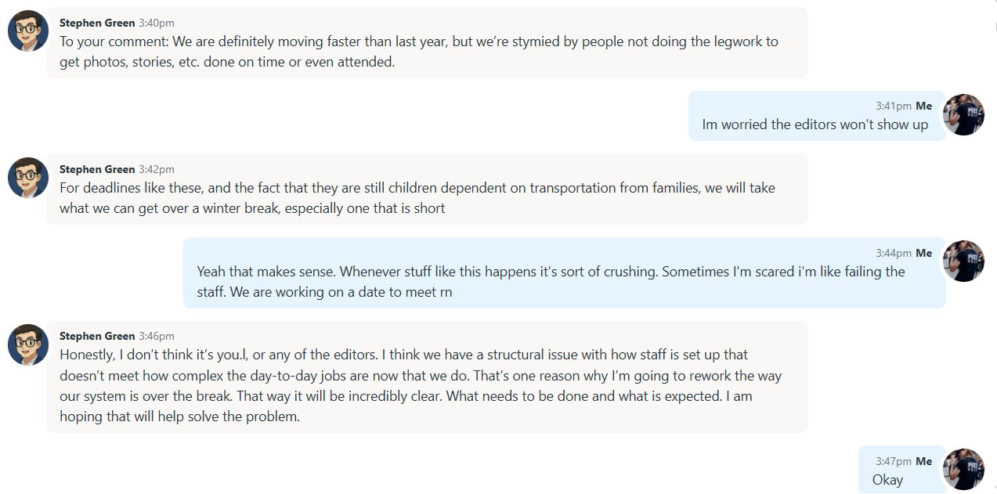
Task: Click my profile photo next to the 3:41pm message
Action: [963, 115]
